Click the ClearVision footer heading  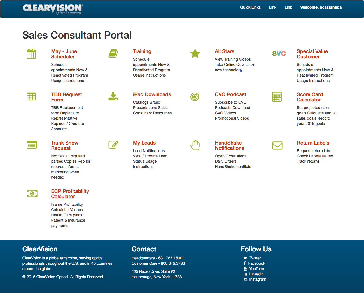(x=40, y=249)
